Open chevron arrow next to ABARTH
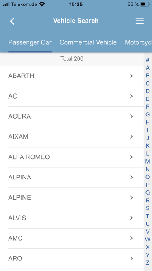The width and height of the screenshot is (152, 271). (x=131, y=76)
